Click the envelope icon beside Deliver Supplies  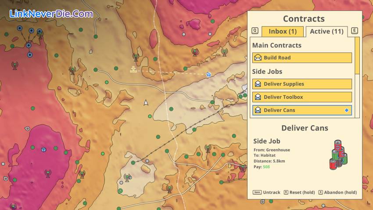258,84
